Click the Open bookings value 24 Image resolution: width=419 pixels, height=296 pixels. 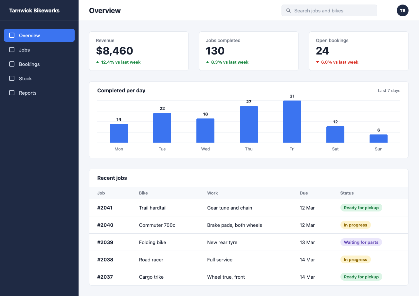pyautogui.click(x=322, y=51)
